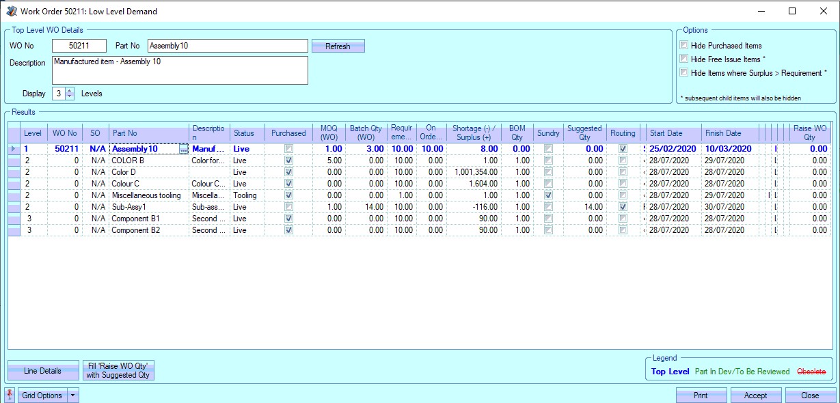This screenshot has width=840, height=403.
Task: Click the Accept button
Action: coord(755,395)
